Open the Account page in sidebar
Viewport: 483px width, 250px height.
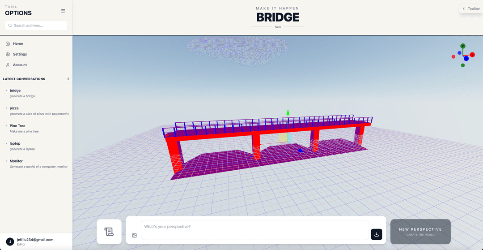click(x=20, y=65)
